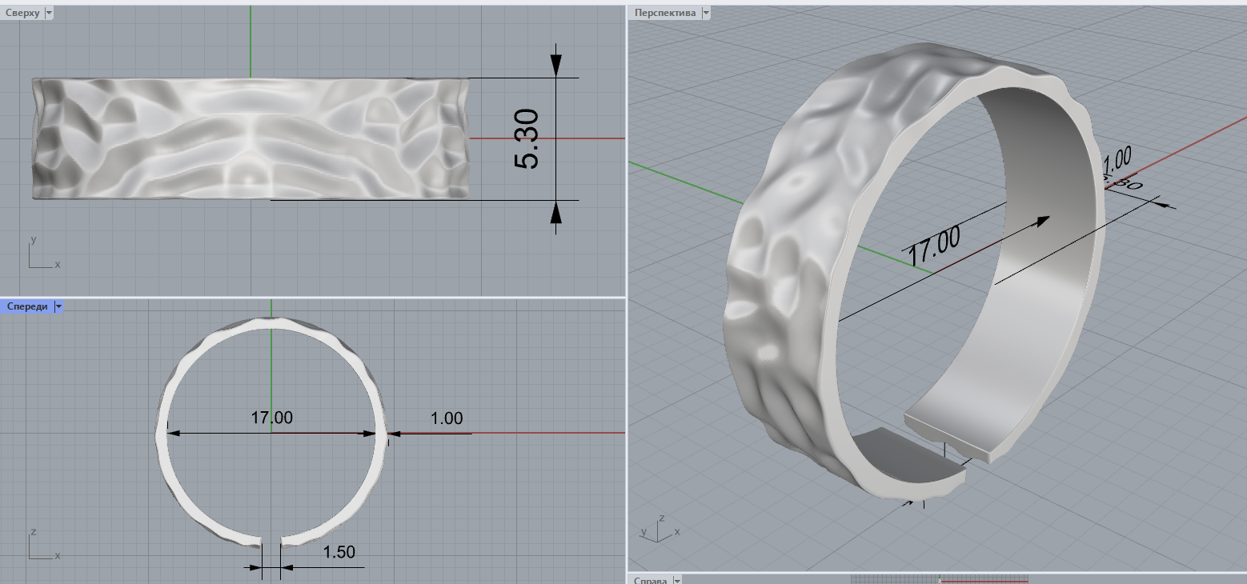Viewport: 1247px width, 584px height.
Task: Select the 17.00 diameter dimension in front view
Action: [x=271, y=417]
